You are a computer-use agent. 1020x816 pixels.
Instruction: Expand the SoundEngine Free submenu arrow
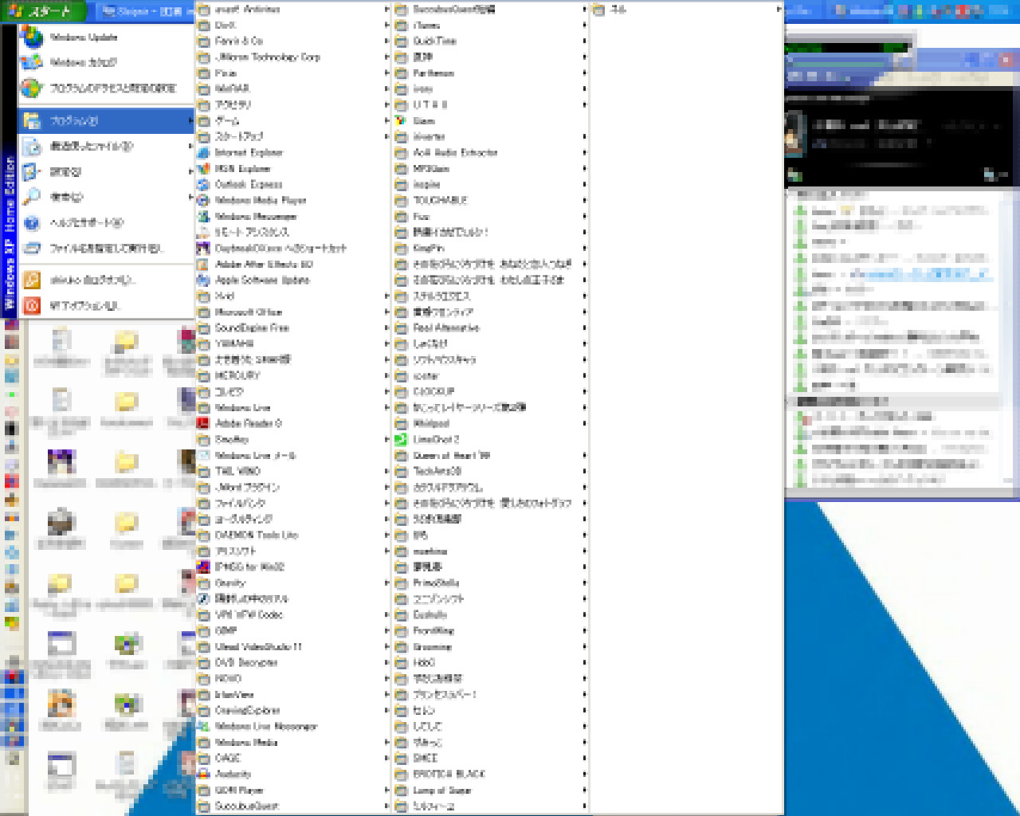pos(387,328)
